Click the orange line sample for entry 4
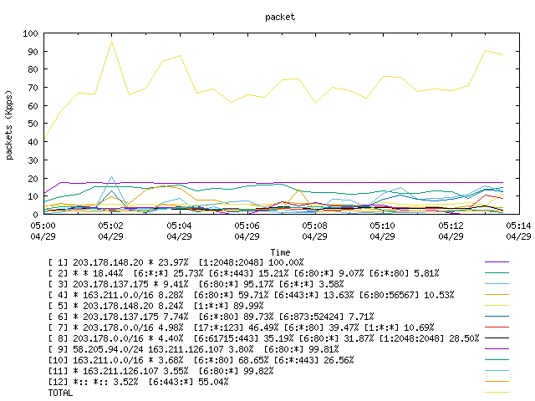 [497, 295]
